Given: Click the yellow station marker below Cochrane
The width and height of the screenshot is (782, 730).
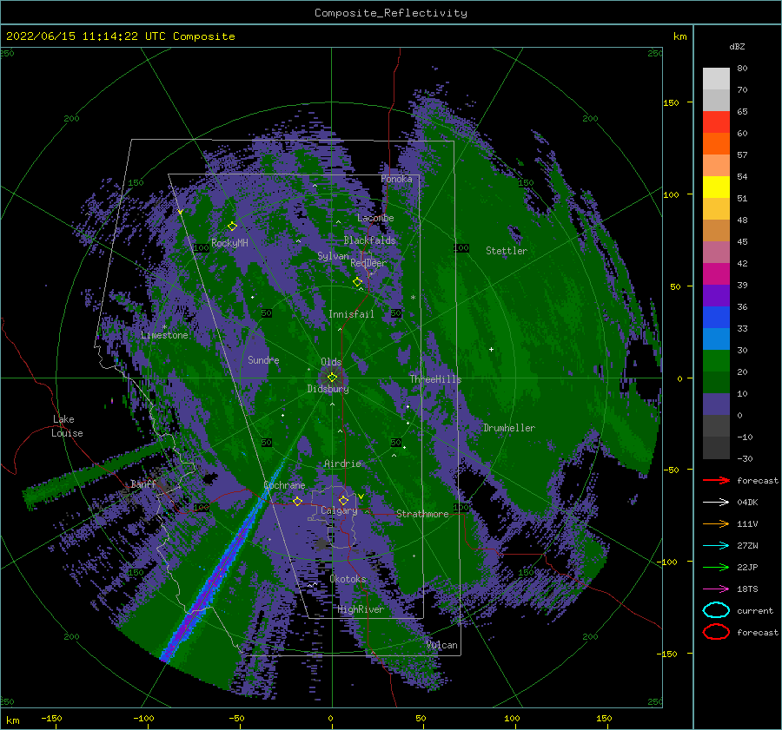Looking at the screenshot, I should tap(297, 501).
